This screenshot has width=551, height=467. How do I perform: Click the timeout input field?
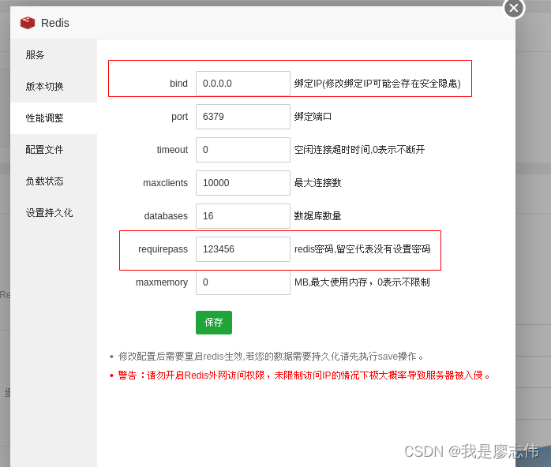(243, 150)
